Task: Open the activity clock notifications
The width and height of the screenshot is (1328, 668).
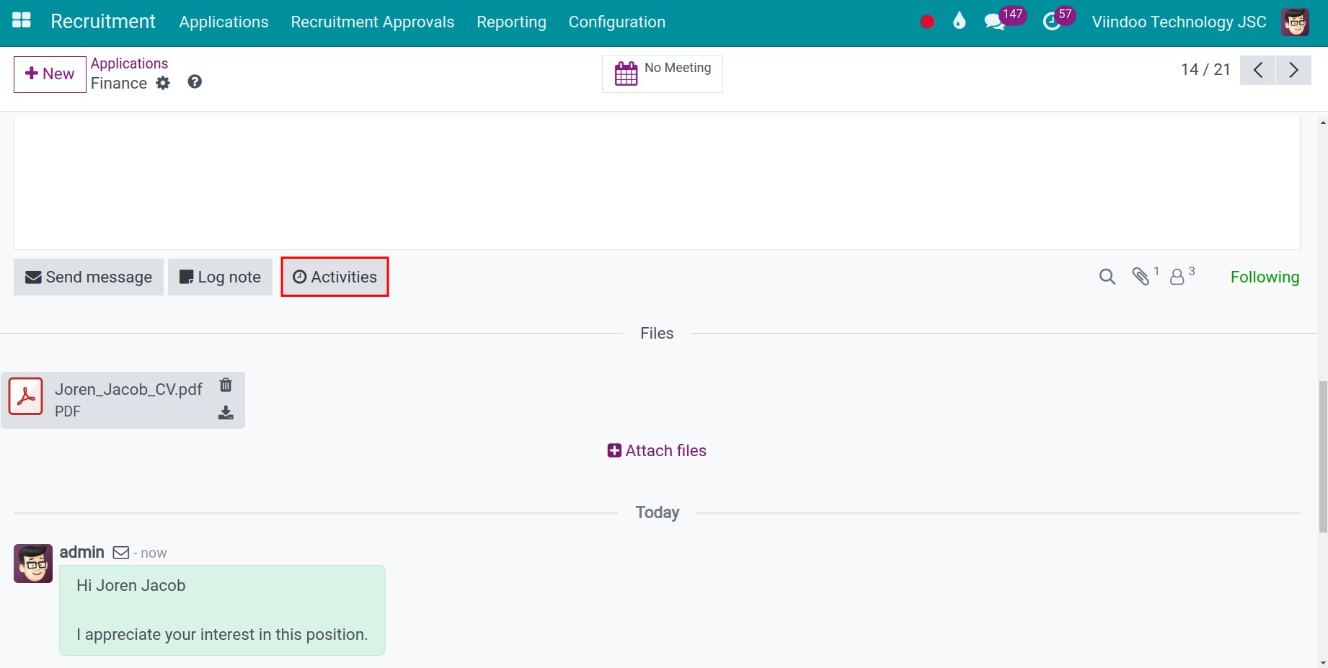Action: coord(1052,21)
